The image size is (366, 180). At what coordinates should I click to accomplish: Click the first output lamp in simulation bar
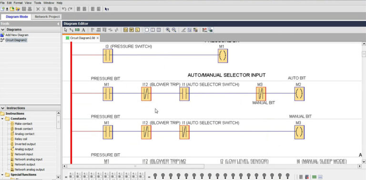pos(155,176)
